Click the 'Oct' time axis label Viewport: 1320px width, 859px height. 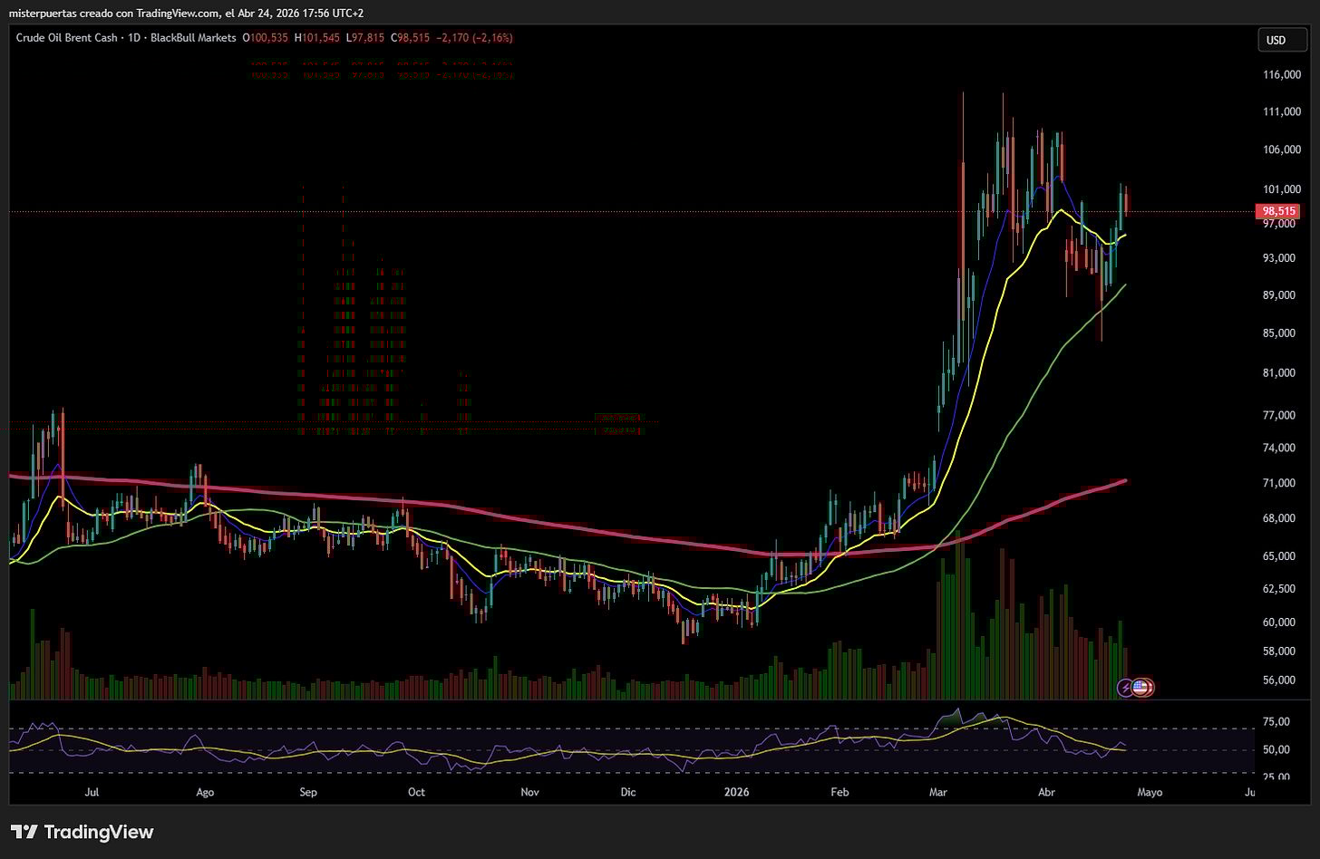coord(416,792)
